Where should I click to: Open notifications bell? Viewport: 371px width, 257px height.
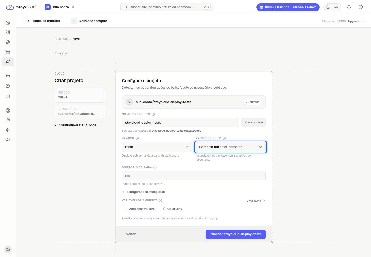[349, 7]
